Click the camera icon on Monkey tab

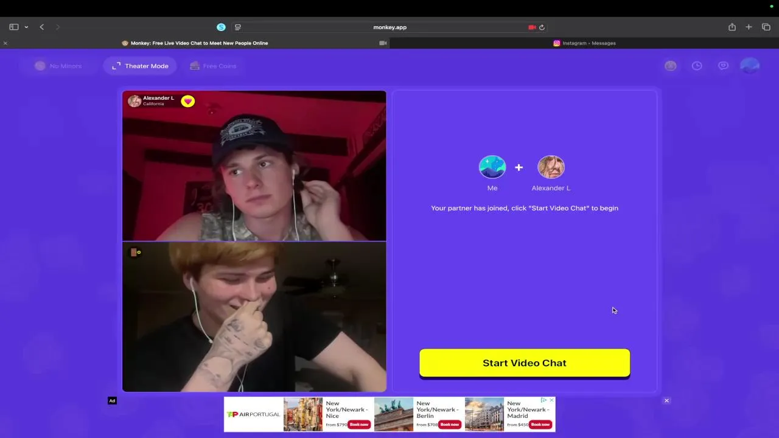[x=383, y=43]
